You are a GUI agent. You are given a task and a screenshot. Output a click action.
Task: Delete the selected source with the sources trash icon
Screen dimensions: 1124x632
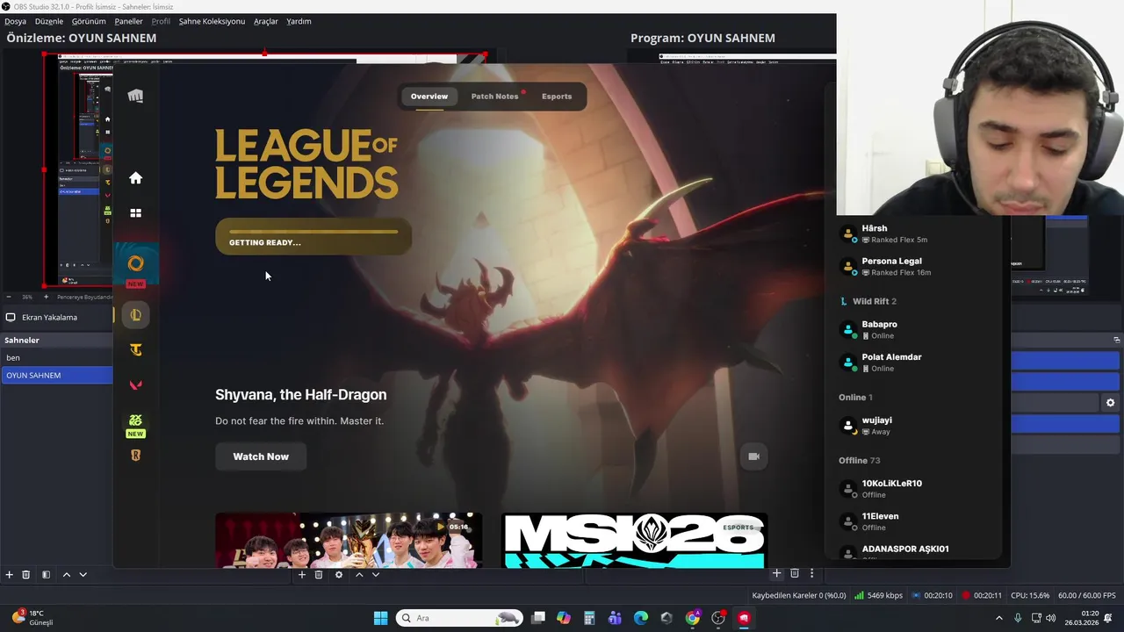click(x=319, y=574)
